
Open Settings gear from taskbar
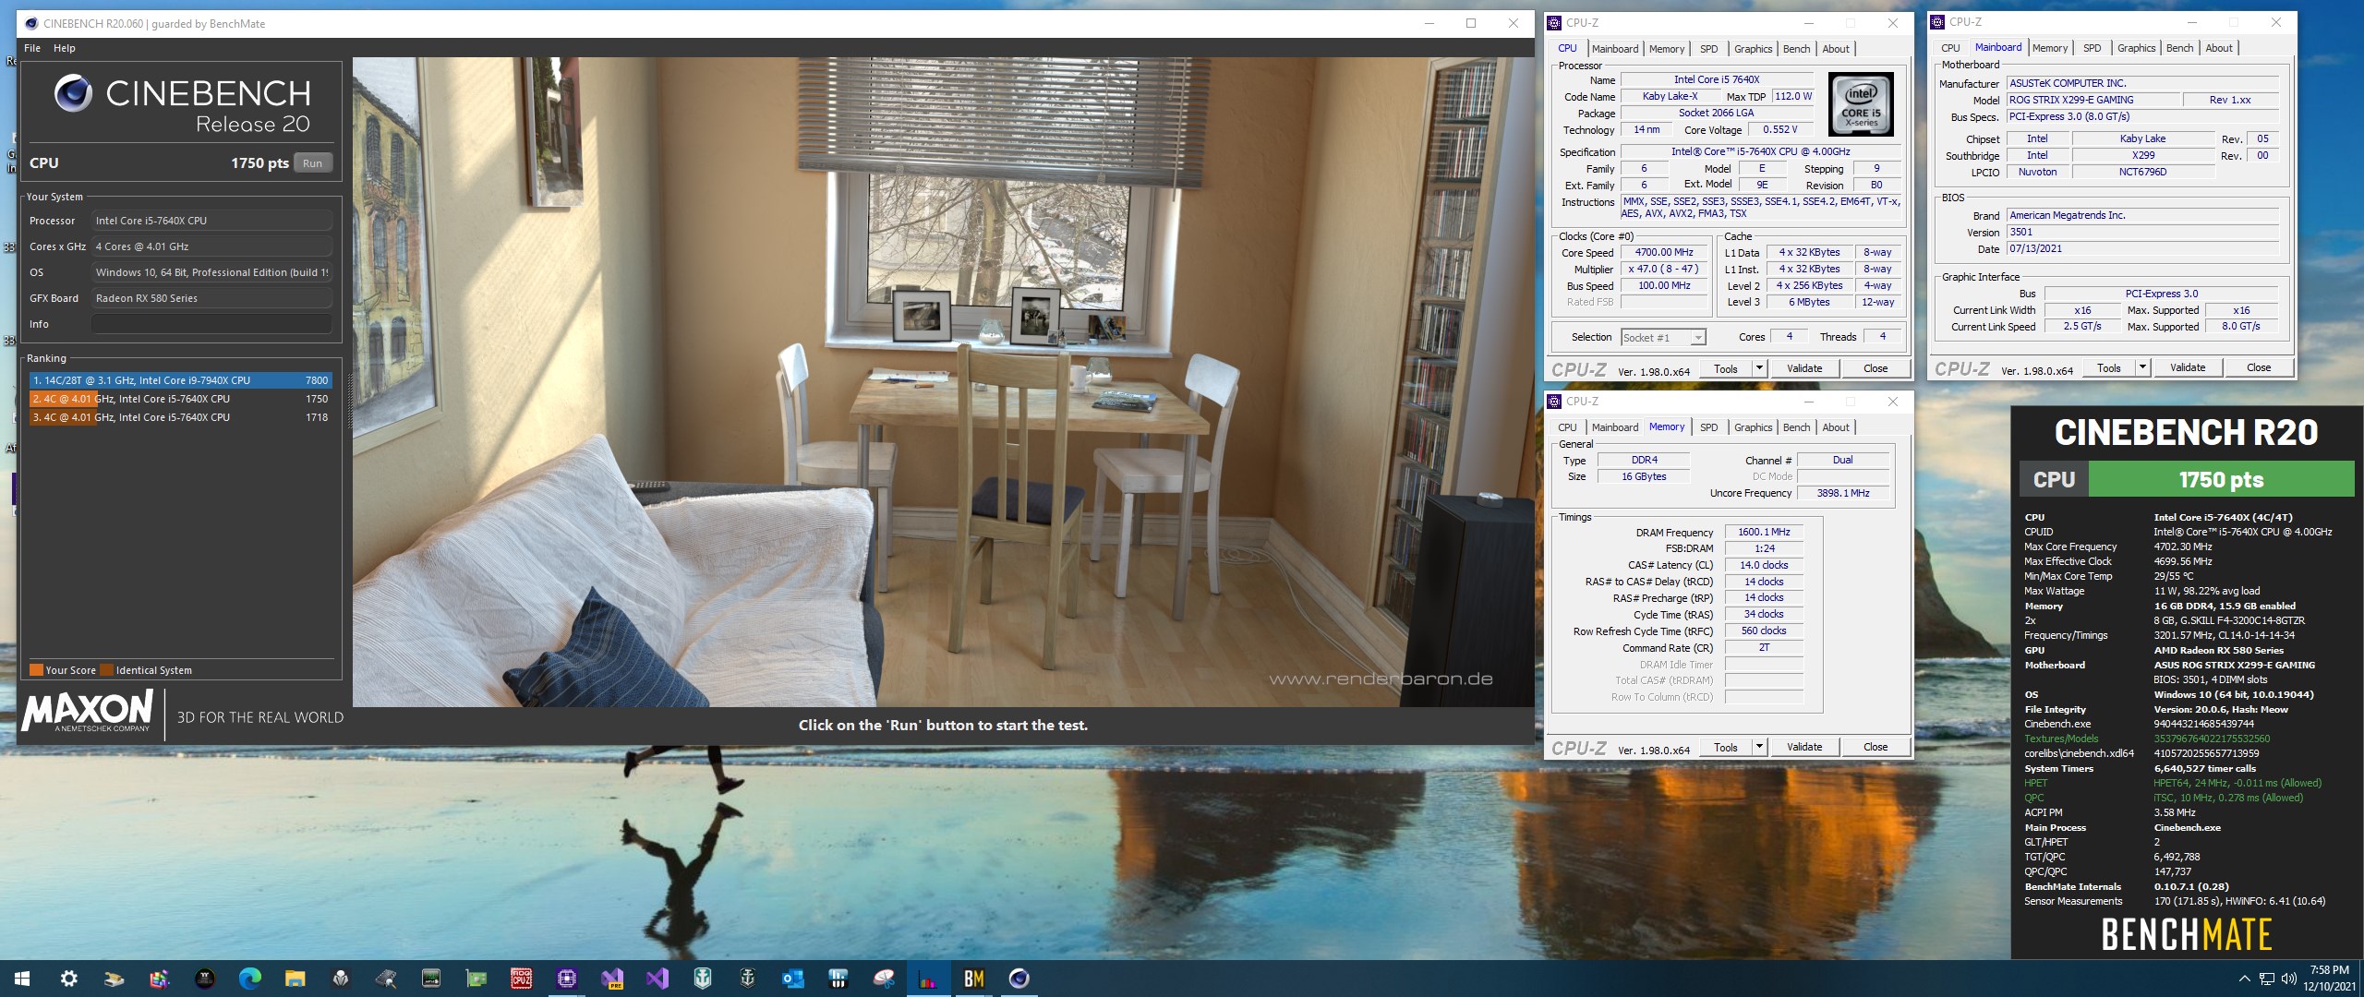click(x=68, y=979)
